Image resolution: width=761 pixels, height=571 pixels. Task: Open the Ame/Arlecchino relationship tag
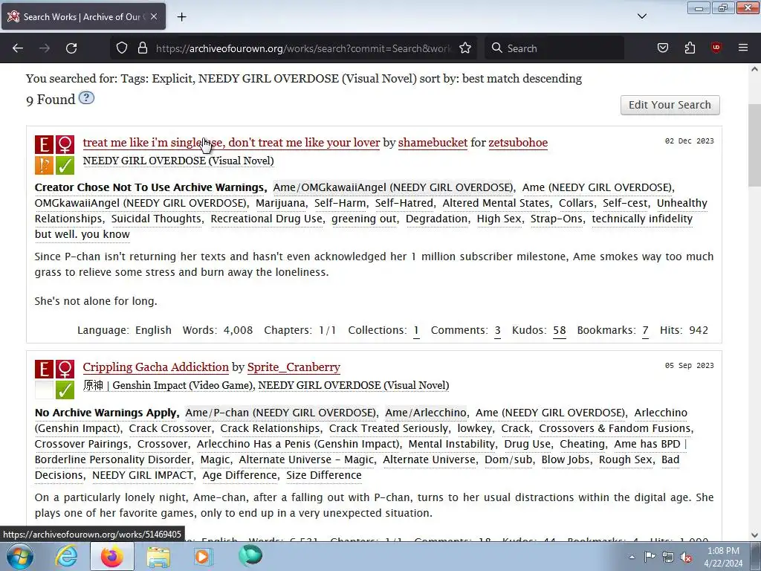coord(426,413)
